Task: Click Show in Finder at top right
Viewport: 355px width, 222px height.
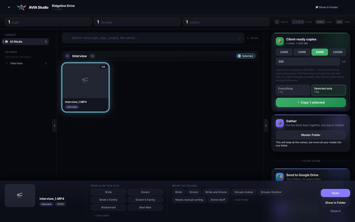Action: [327, 7]
